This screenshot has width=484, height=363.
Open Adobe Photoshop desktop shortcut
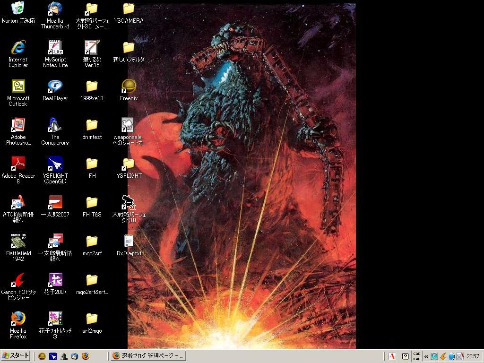(x=18, y=132)
